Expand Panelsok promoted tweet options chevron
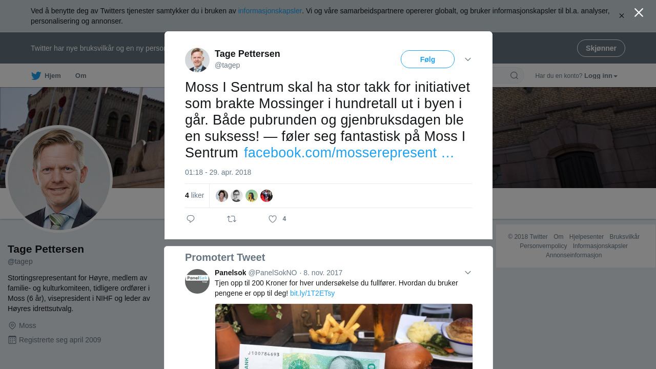This screenshot has height=369, width=656. [x=468, y=273]
